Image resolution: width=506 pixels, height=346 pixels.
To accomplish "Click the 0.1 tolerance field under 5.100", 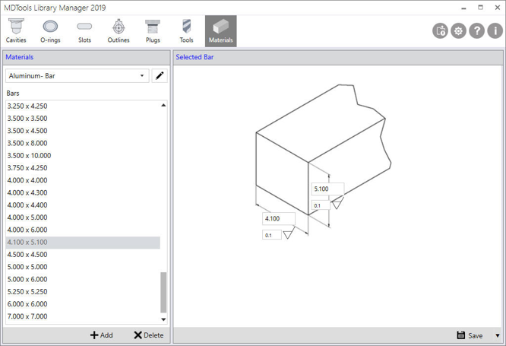I will click(x=321, y=205).
